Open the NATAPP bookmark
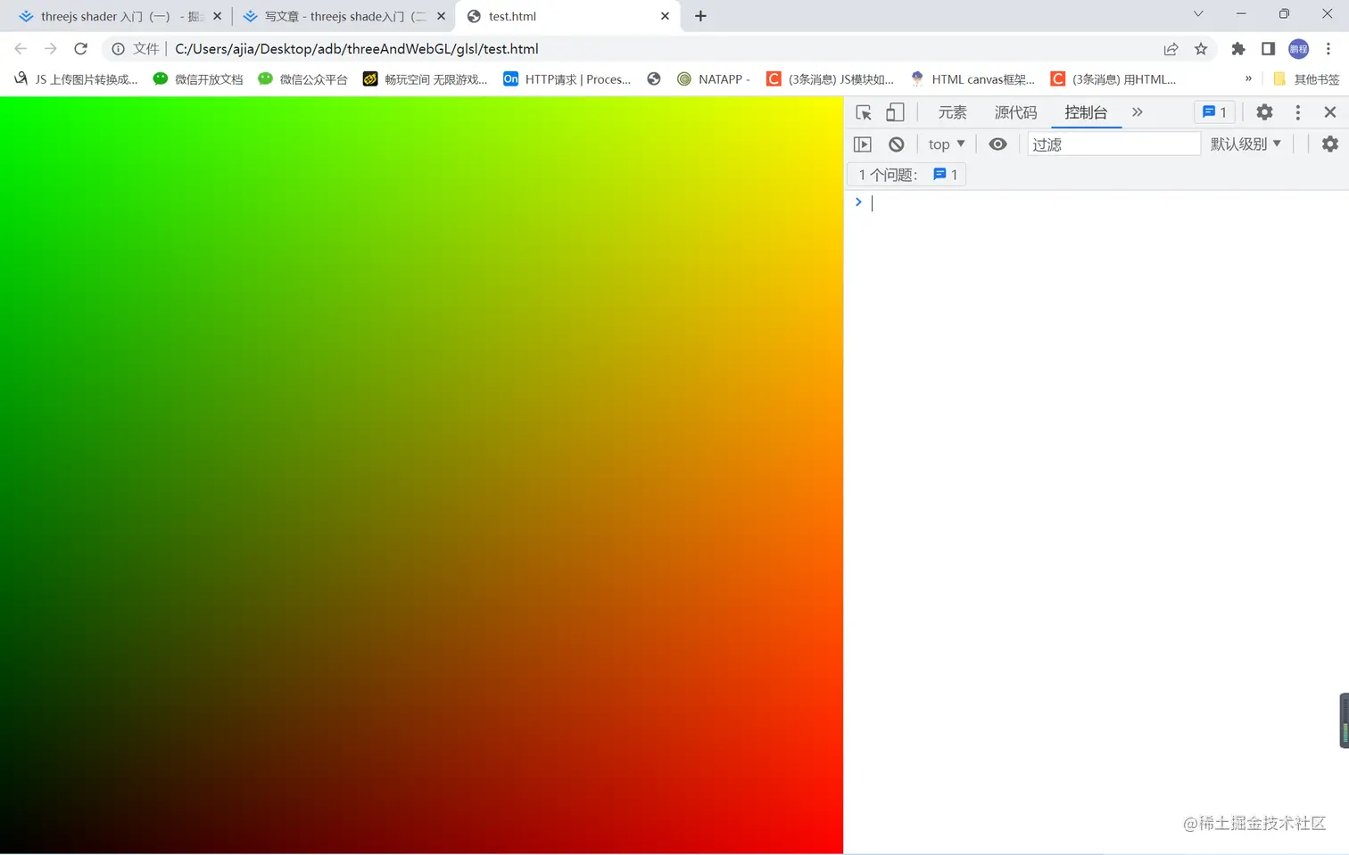Viewport: 1349px width, 855px height. 714,79
